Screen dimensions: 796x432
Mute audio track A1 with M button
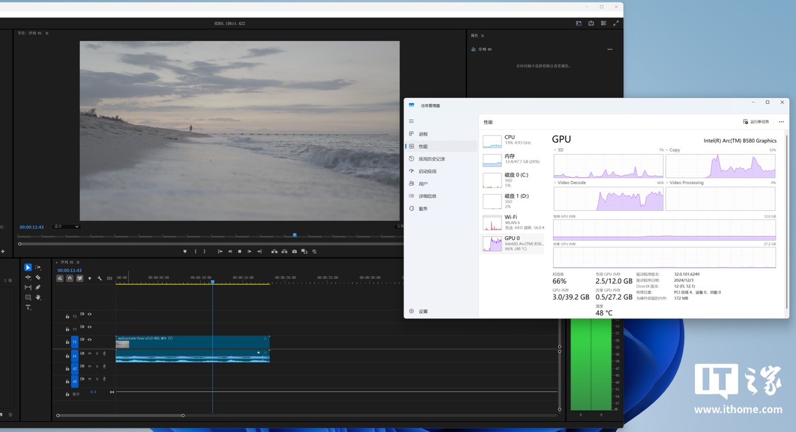pos(89,354)
